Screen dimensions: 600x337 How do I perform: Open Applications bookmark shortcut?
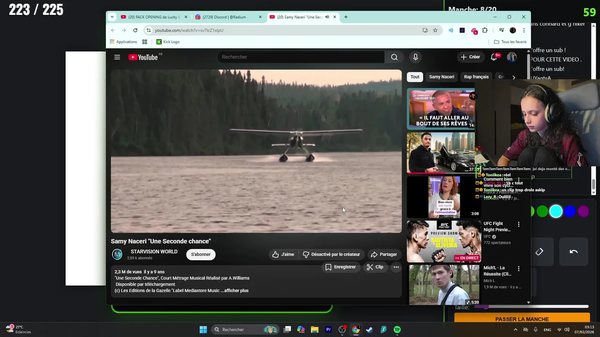pos(123,42)
